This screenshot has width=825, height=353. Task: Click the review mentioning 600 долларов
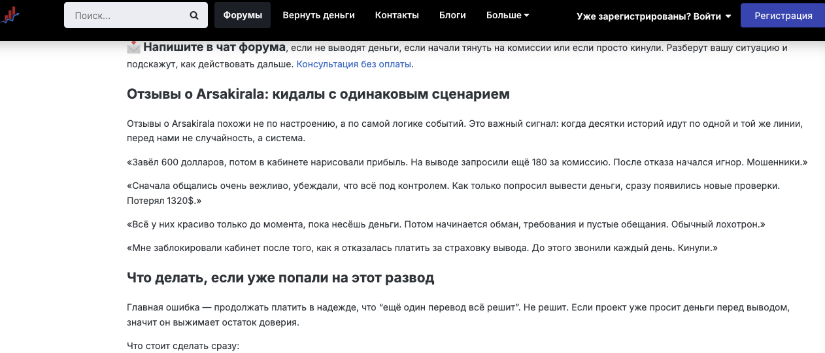(467, 161)
